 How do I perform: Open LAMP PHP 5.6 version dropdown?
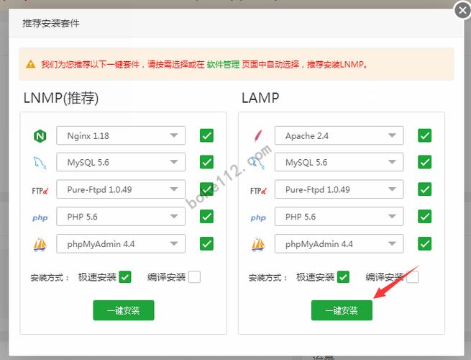(339, 216)
